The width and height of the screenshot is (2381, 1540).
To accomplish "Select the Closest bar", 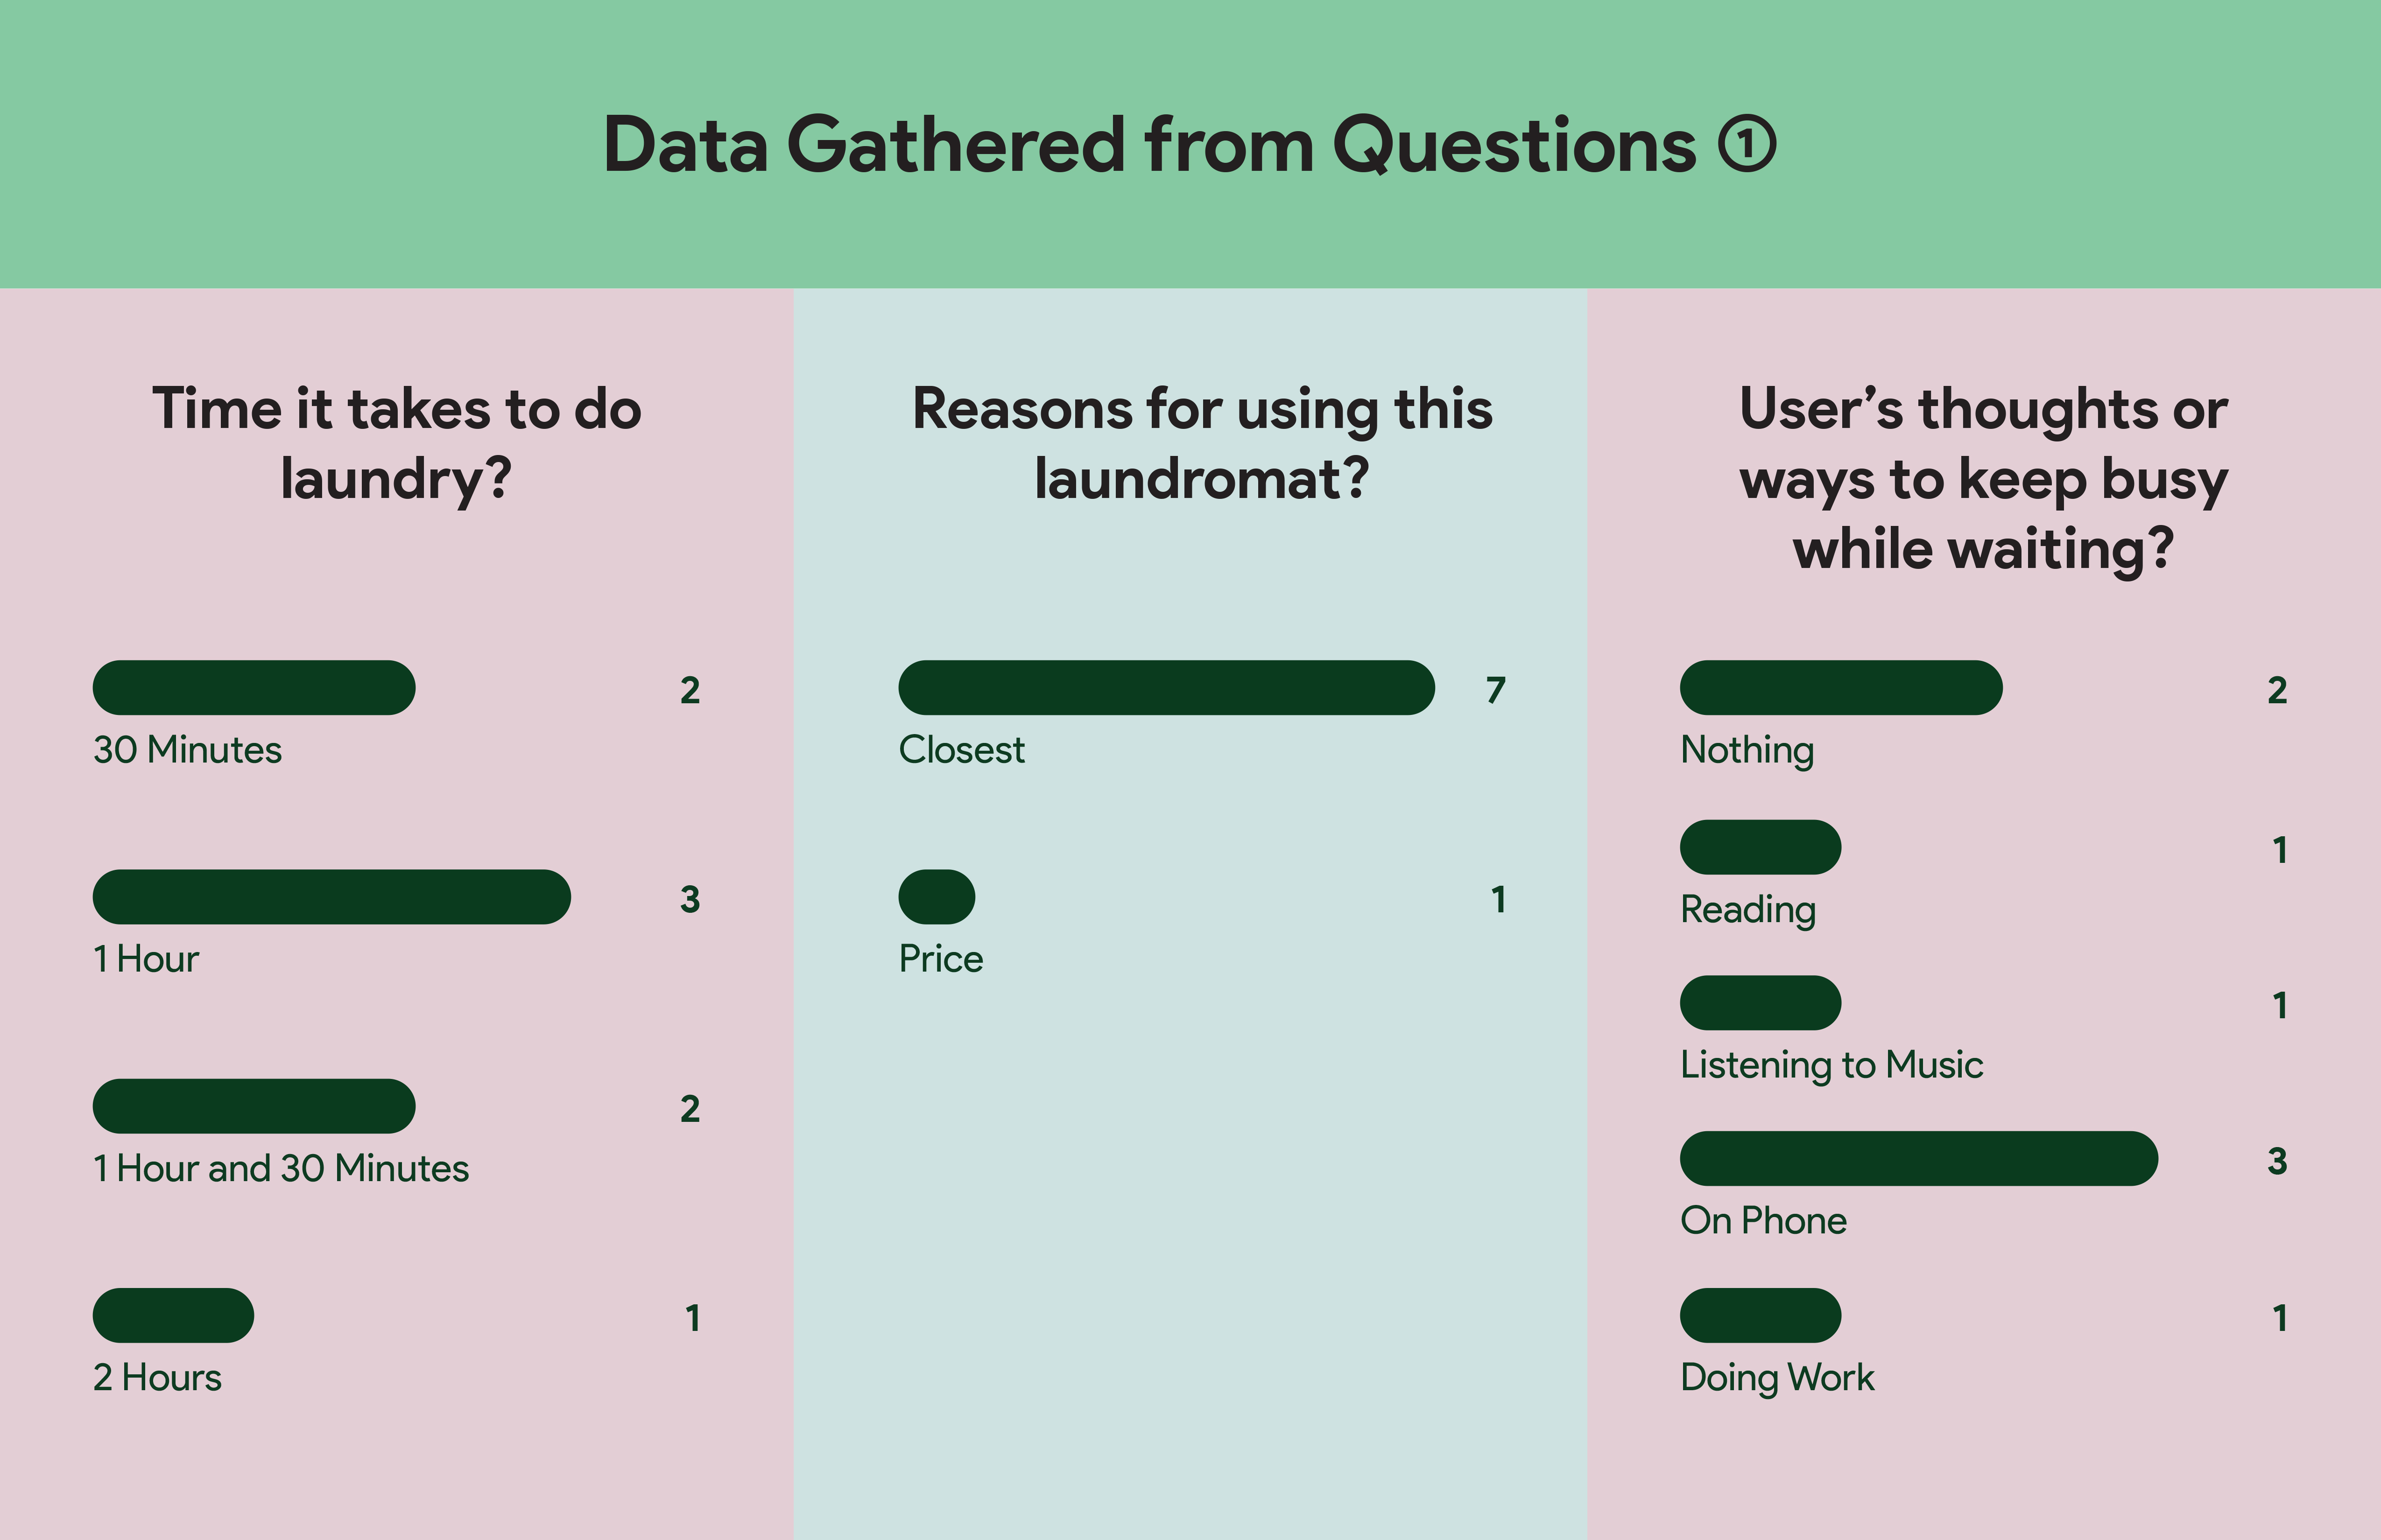I will pyautogui.click(x=1167, y=688).
